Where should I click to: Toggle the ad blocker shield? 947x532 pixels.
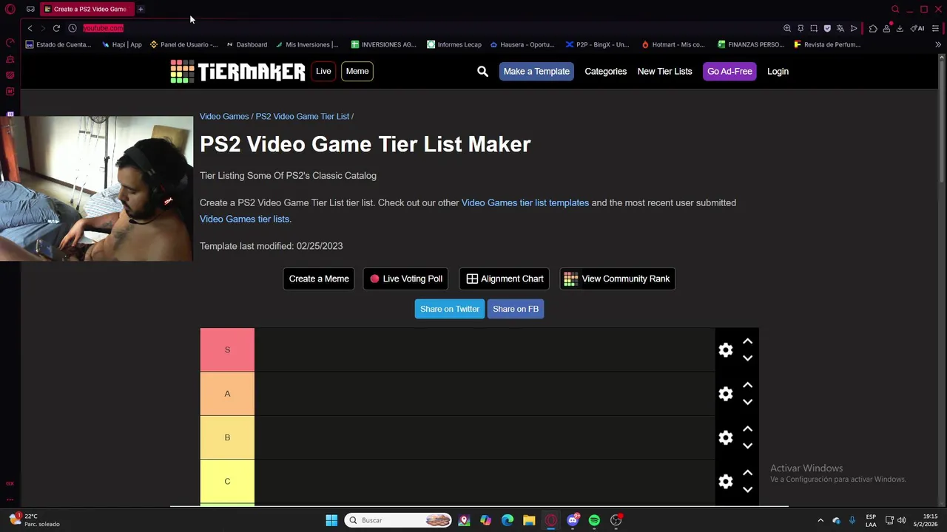click(x=827, y=28)
